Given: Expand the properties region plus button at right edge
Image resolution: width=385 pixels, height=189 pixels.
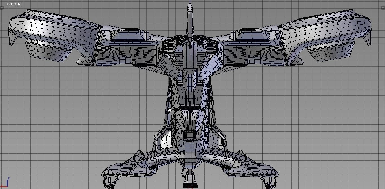Looking at the screenshot, I should [383, 8].
